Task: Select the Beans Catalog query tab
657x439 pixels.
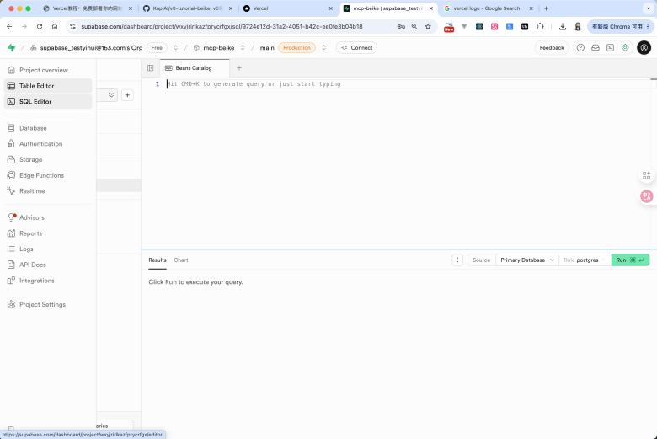Action: point(193,68)
